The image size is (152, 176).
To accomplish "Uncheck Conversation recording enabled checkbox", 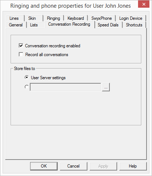I will (21, 46).
